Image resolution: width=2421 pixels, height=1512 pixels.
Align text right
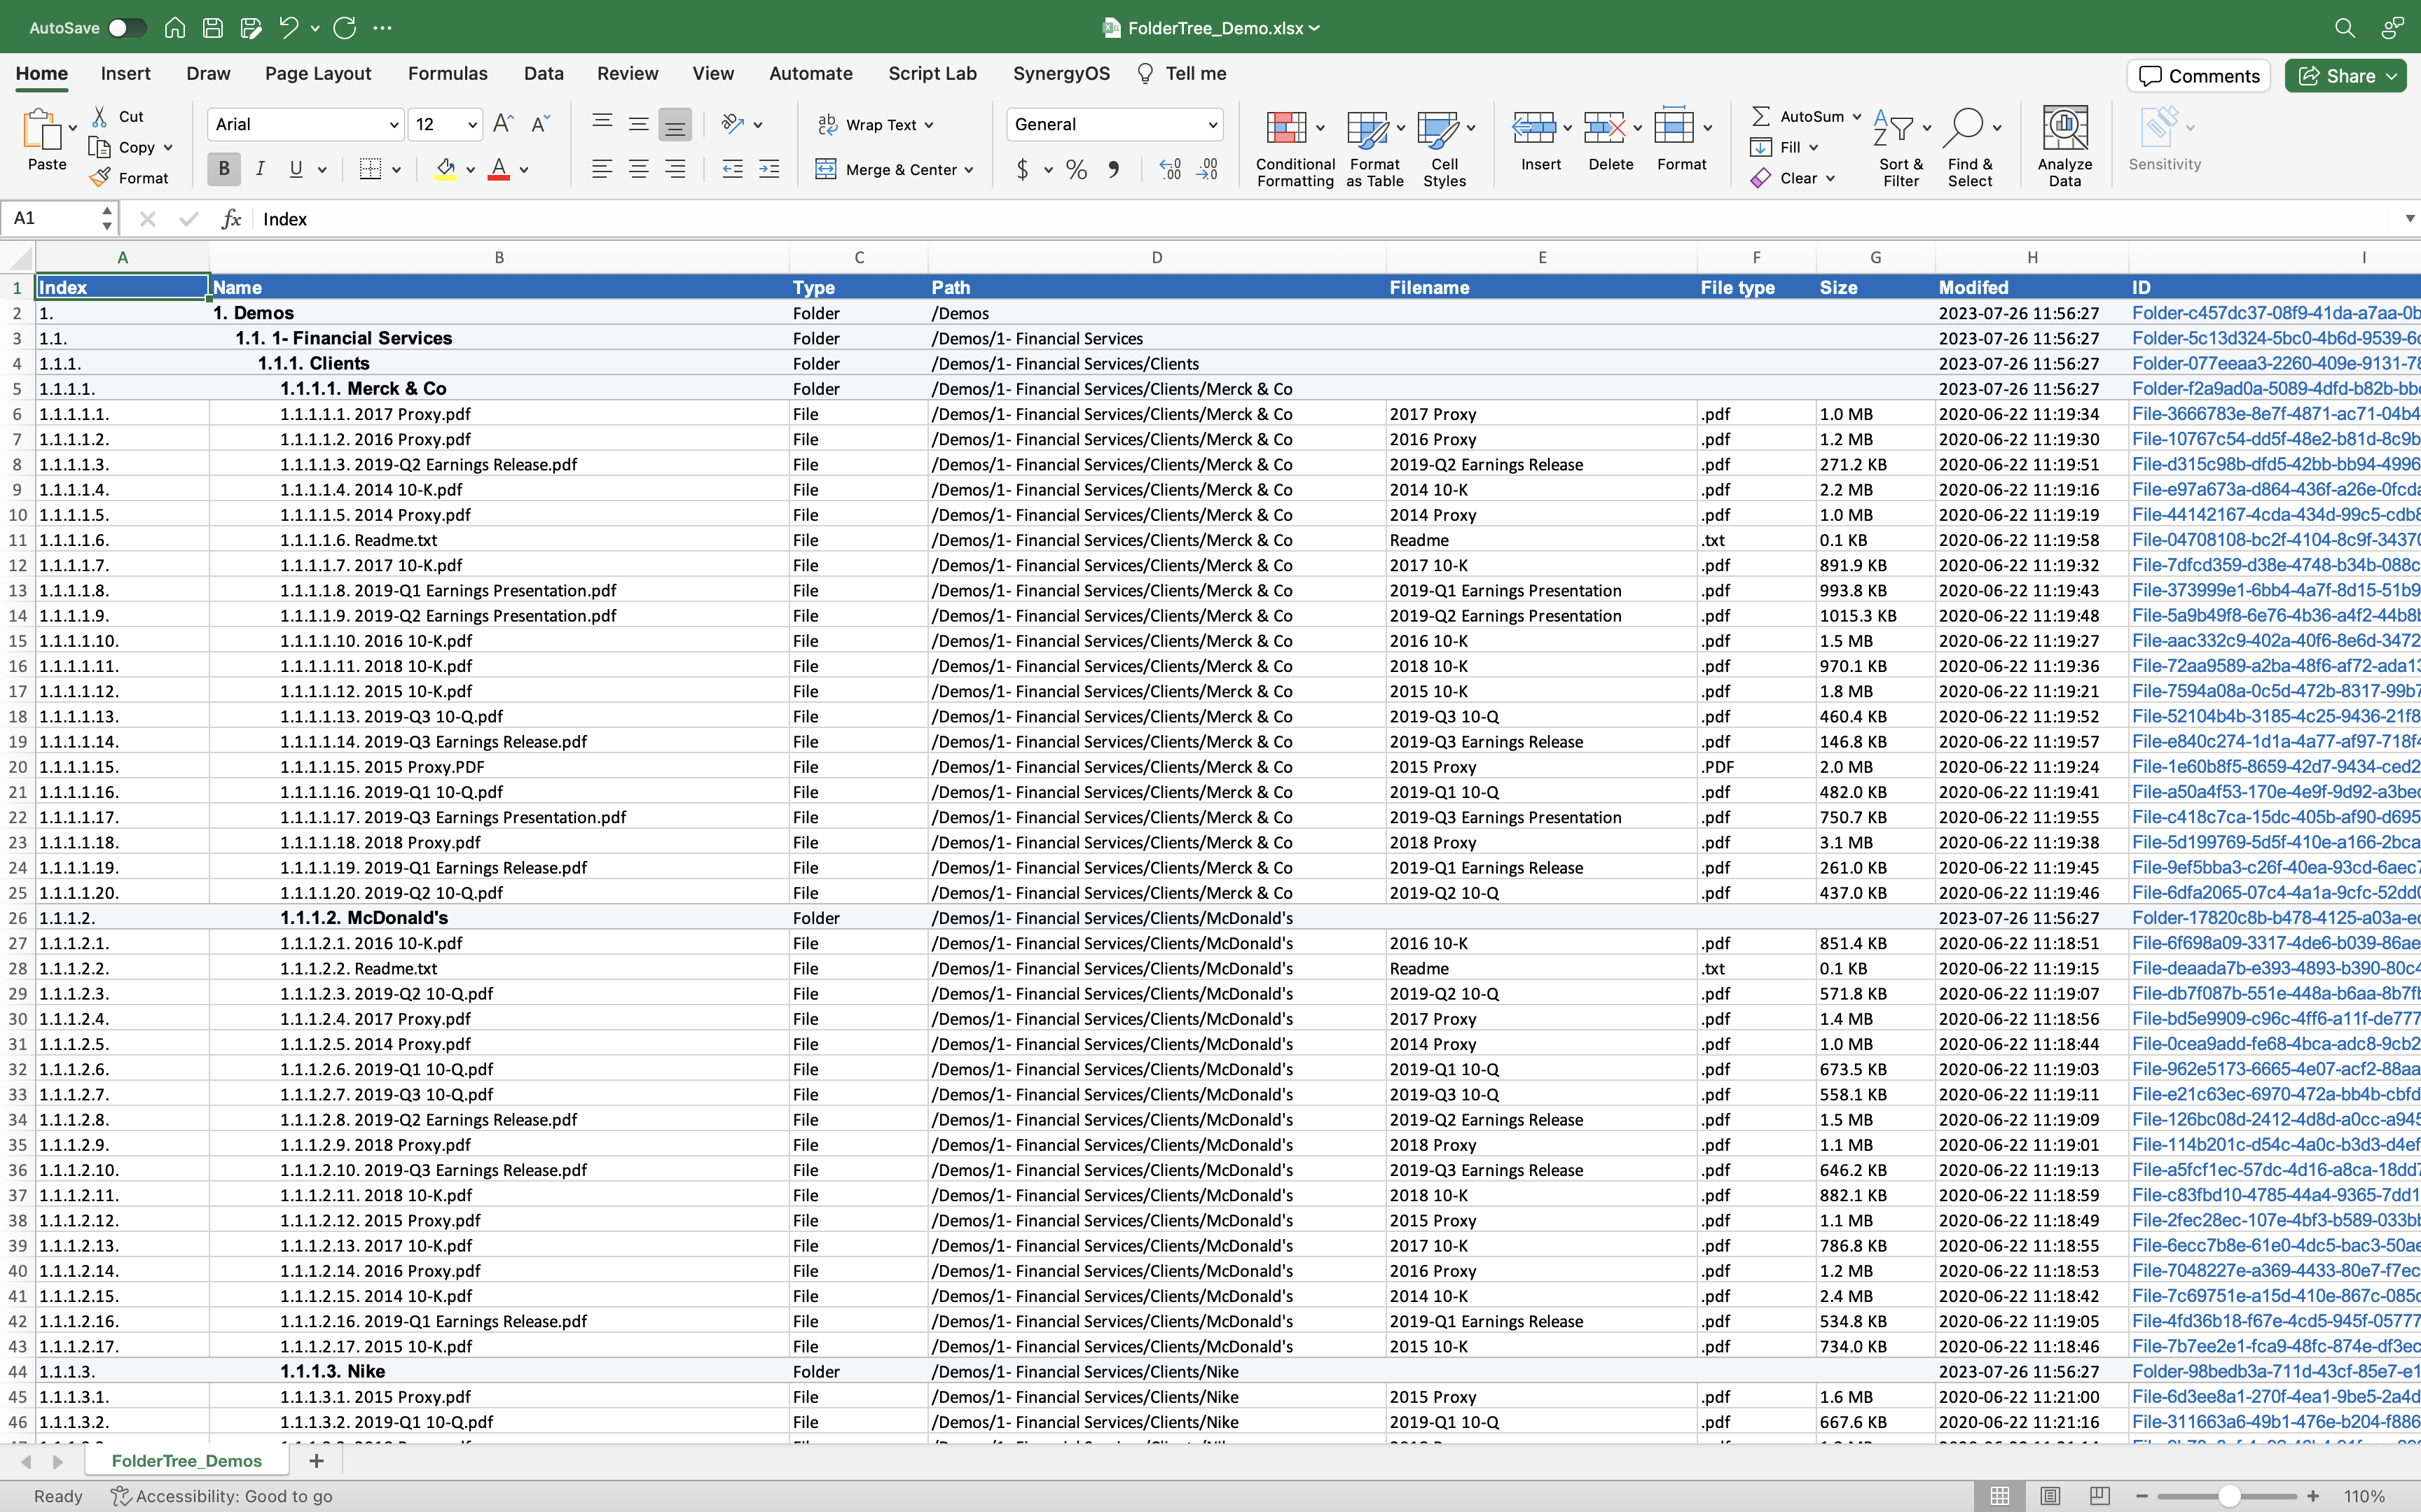[x=675, y=169]
